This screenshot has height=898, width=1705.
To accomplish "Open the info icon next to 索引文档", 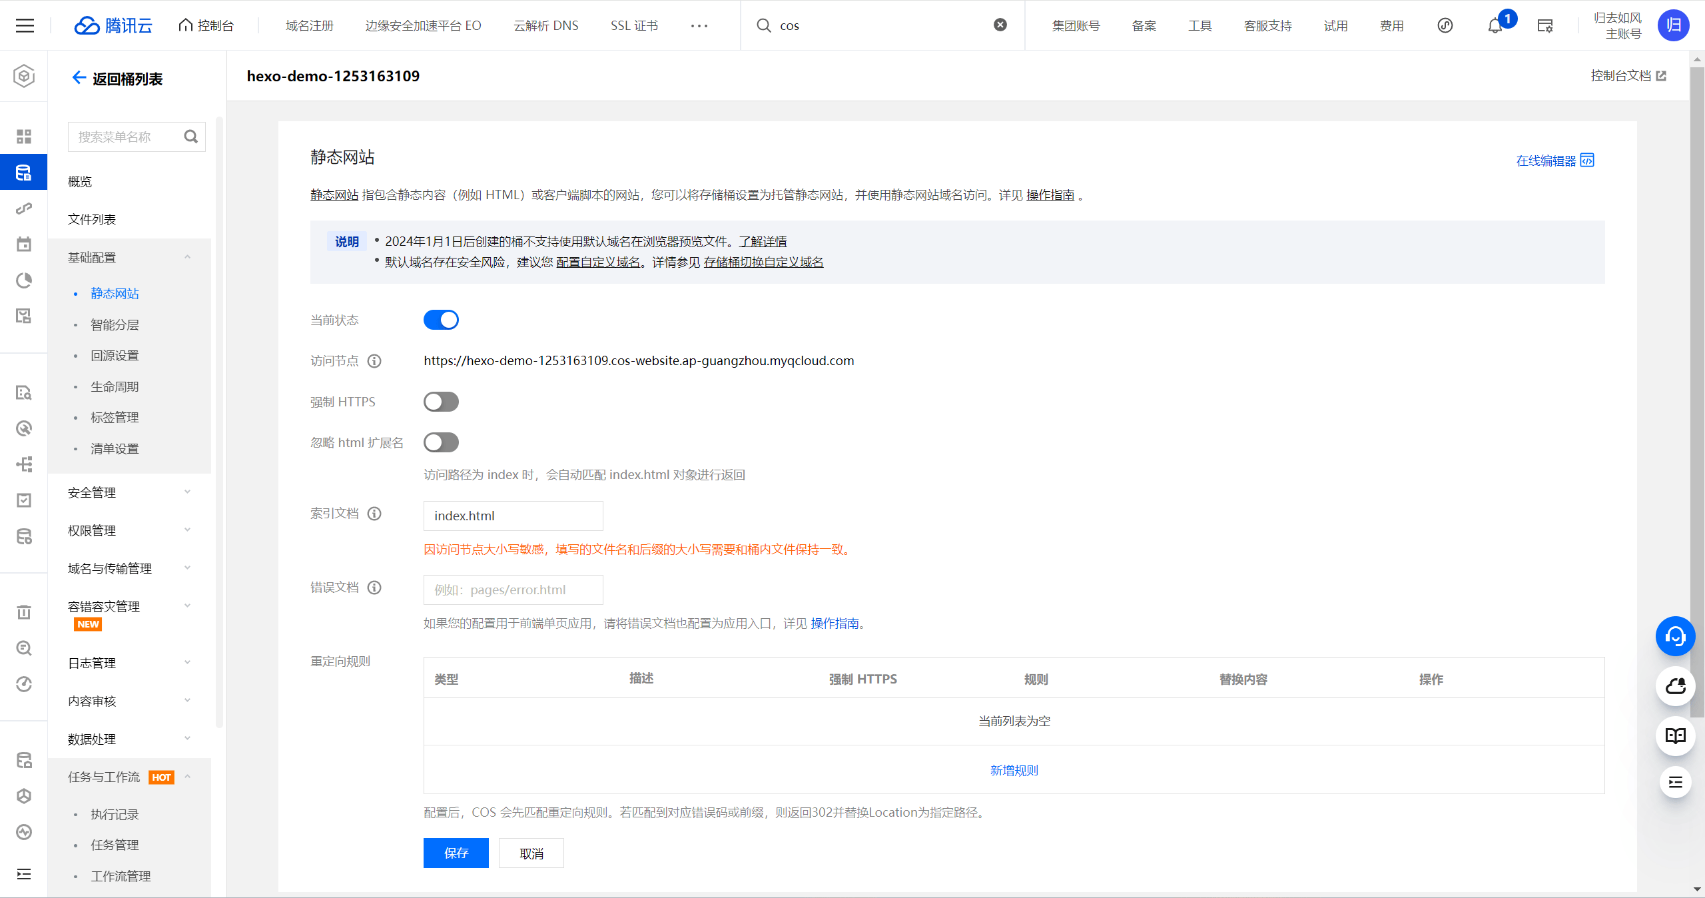I will 375,514.
